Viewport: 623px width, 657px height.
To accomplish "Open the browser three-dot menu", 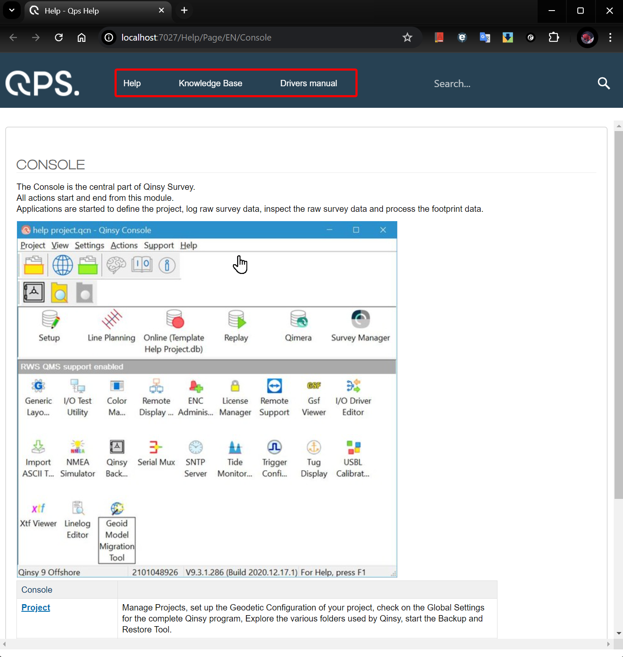I will (x=610, y=38).
